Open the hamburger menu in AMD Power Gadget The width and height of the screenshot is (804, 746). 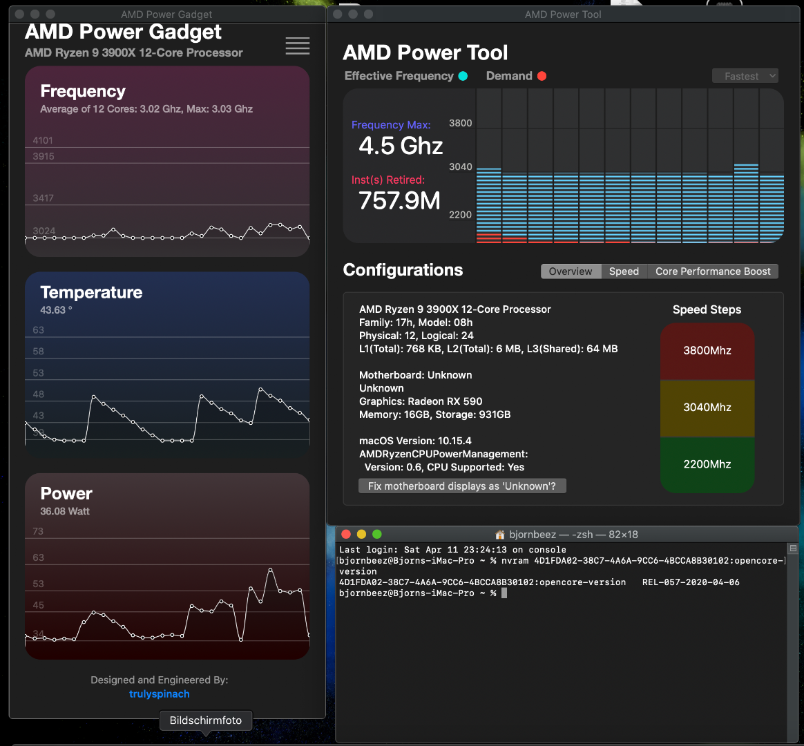point(298,46)
